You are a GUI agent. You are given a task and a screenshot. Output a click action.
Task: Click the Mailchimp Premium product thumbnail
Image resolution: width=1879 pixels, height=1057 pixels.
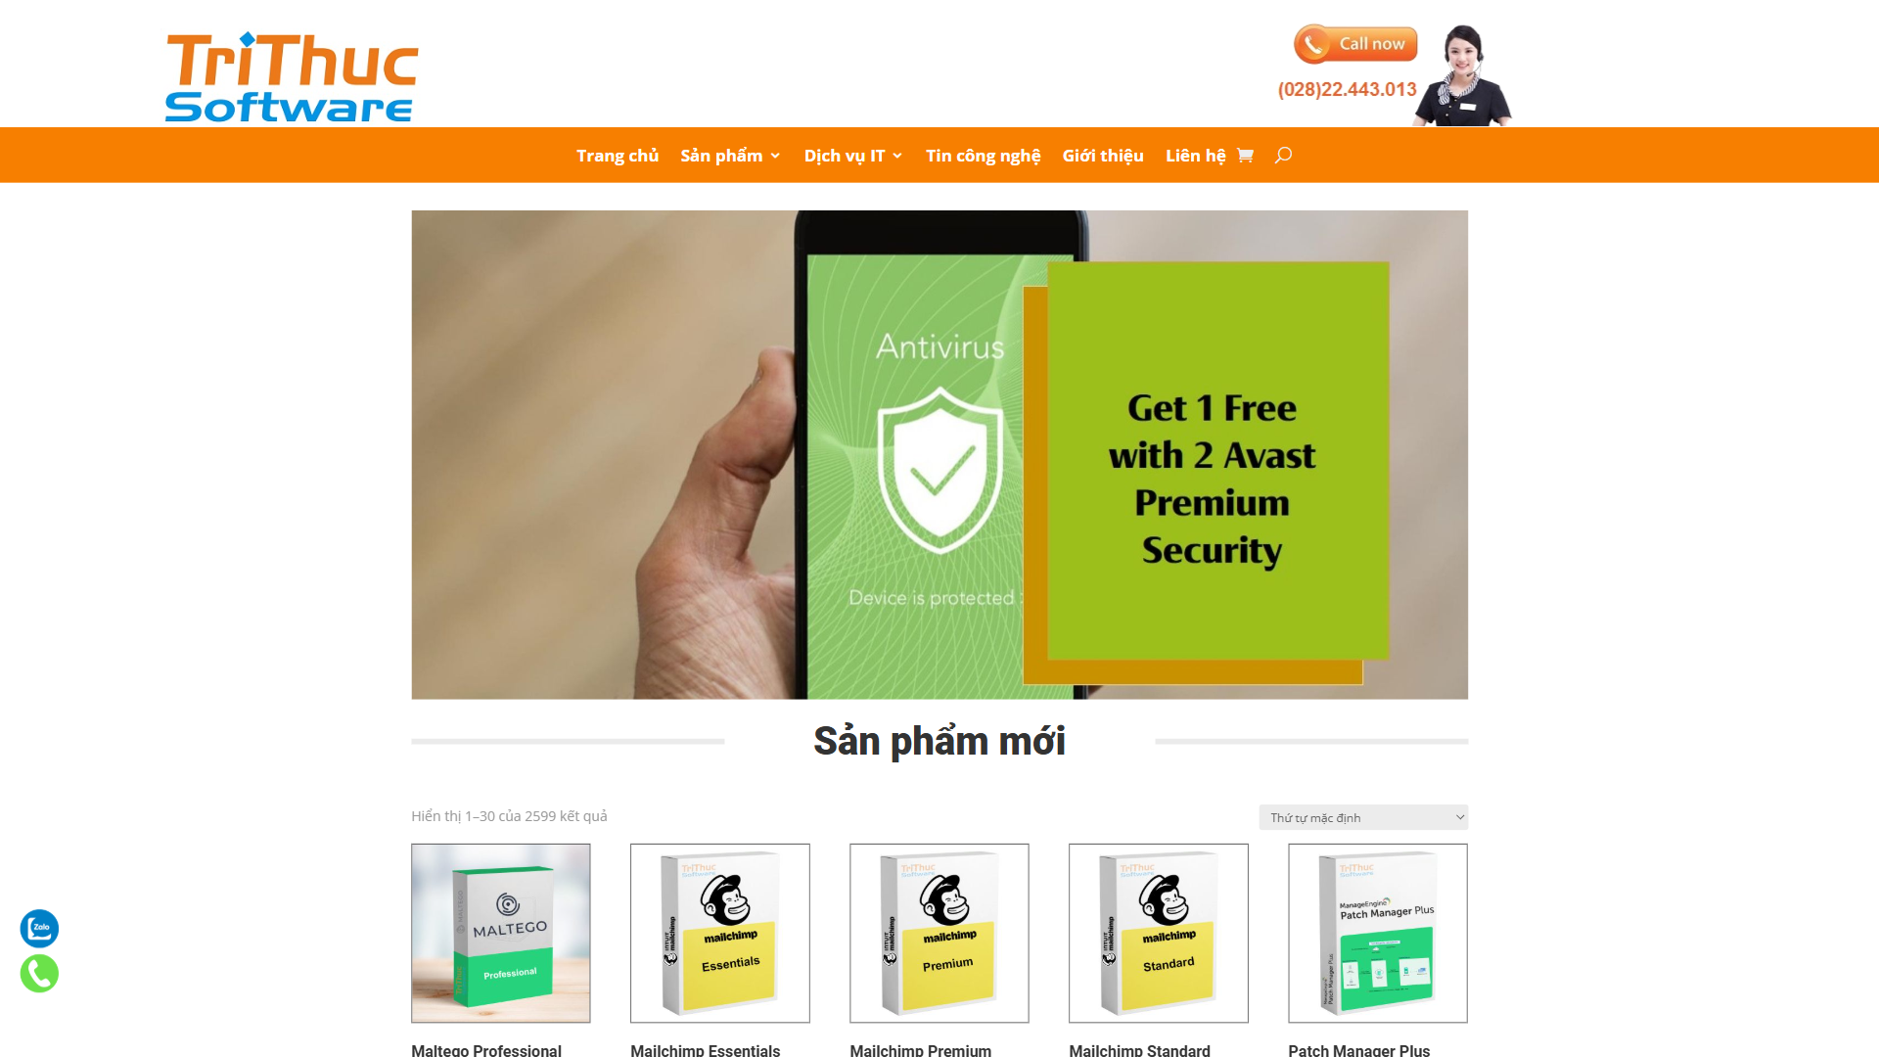click(939, 932)
